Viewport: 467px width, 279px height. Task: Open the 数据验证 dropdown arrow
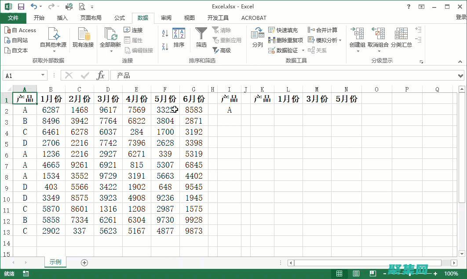303,50
